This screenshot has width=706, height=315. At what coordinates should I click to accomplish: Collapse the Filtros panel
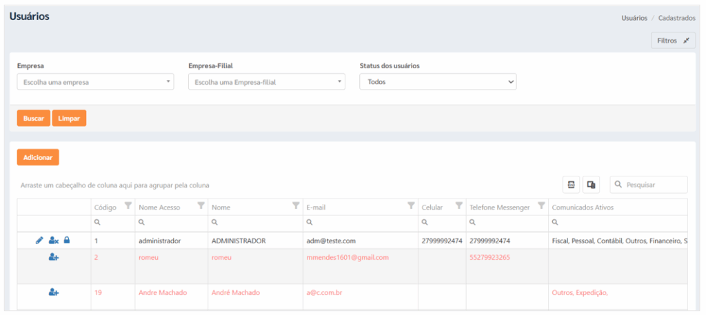pyautogui.click(x=673, y=41)
